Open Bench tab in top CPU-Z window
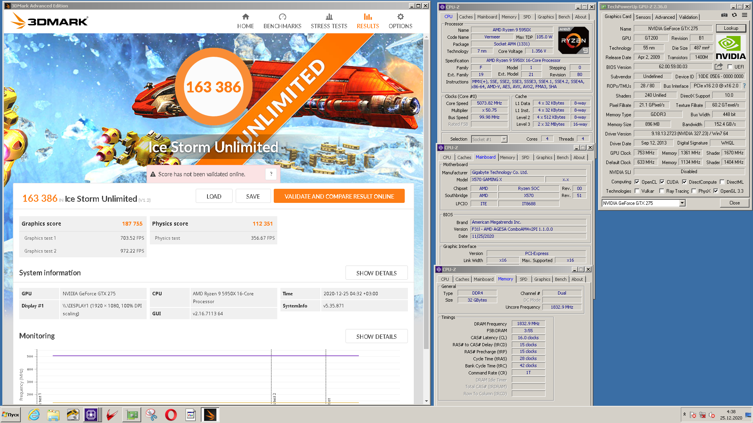 coord(564,17)
